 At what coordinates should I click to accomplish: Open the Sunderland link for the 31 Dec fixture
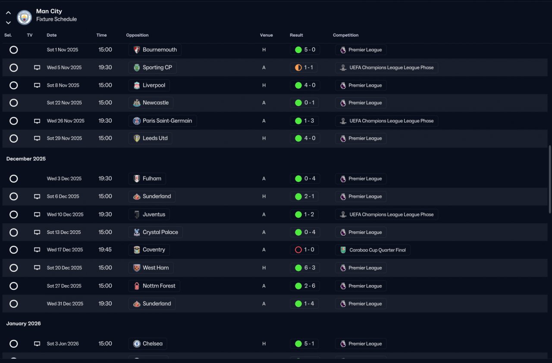point(152,304)
